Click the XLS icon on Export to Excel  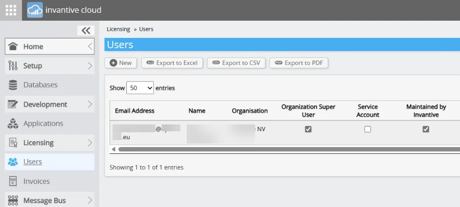click(150, 62)
